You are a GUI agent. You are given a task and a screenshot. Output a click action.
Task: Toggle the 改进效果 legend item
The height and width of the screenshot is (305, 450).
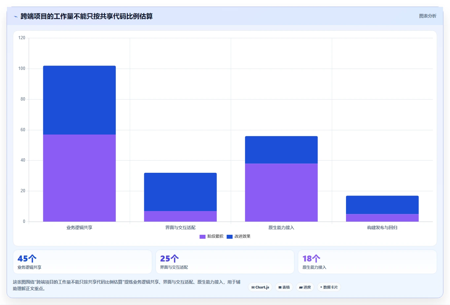[x=238, y=236]
